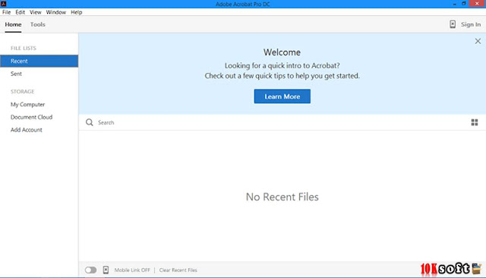
Task: Open the Window menu
Action: [x=55, y=12]
